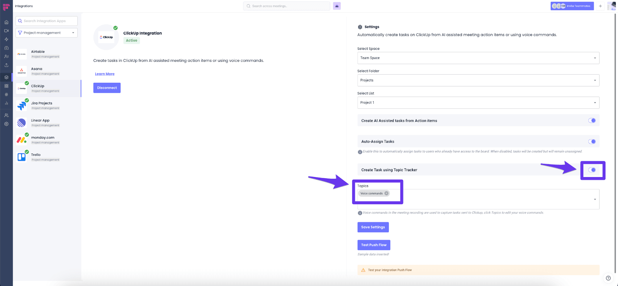
Task: Open the Project management filter dropdown
Action: tap(46, 33)
